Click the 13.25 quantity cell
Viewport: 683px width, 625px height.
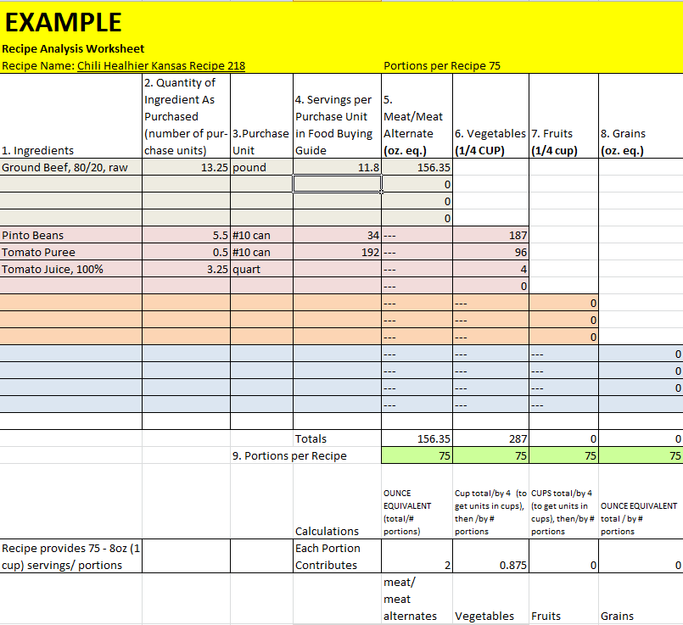tap(186, 167)
